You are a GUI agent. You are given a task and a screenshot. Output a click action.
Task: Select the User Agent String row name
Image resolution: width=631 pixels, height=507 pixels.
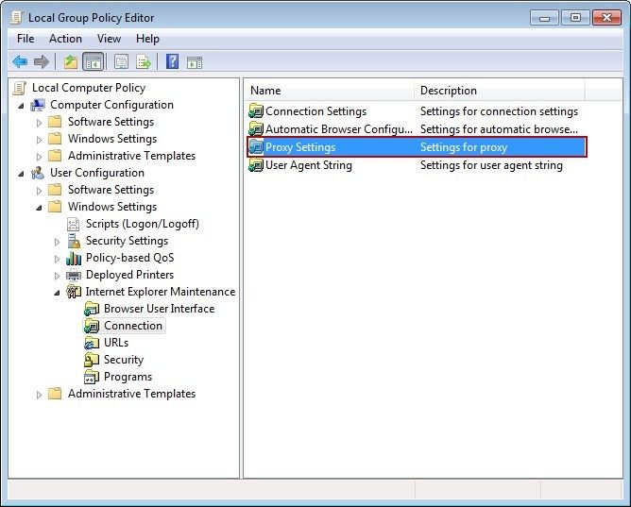click(309, 165)
